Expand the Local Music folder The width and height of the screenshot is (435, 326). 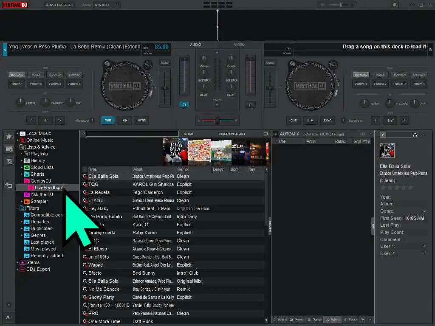tap(17, 134)
